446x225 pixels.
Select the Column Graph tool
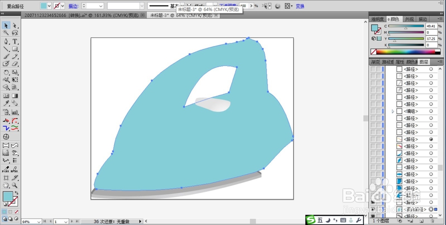pyautogui.click(x=15, y=112)
